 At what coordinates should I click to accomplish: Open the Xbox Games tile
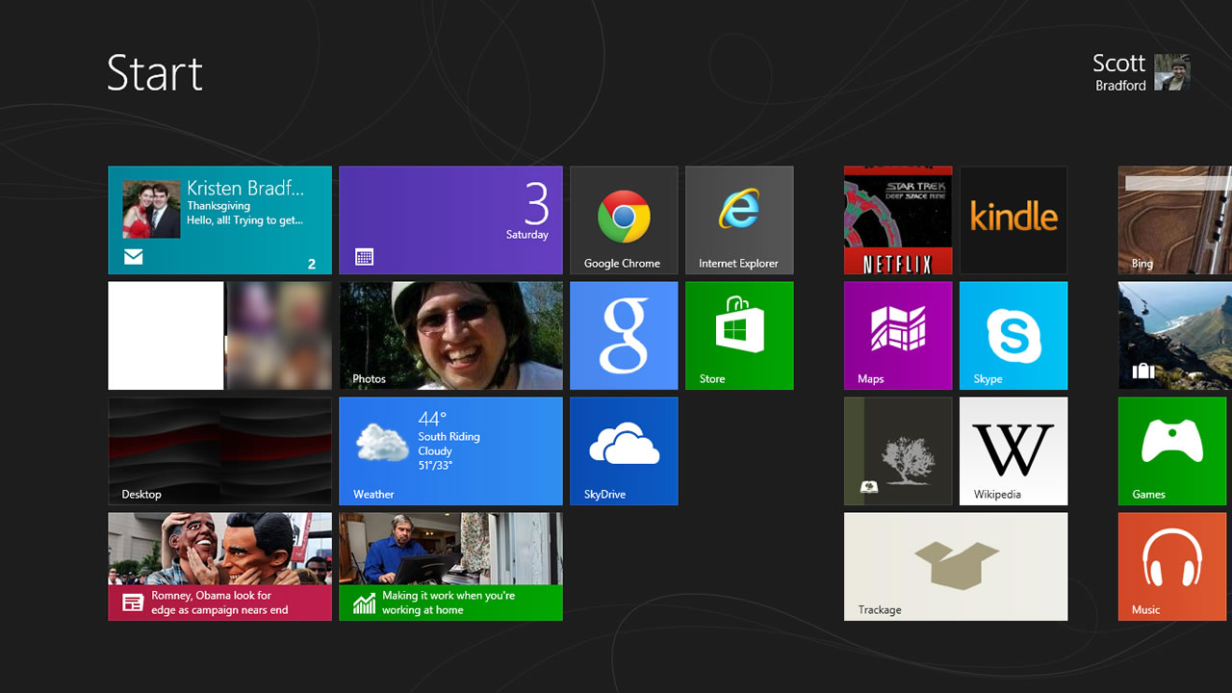[x=1171, y=450]
